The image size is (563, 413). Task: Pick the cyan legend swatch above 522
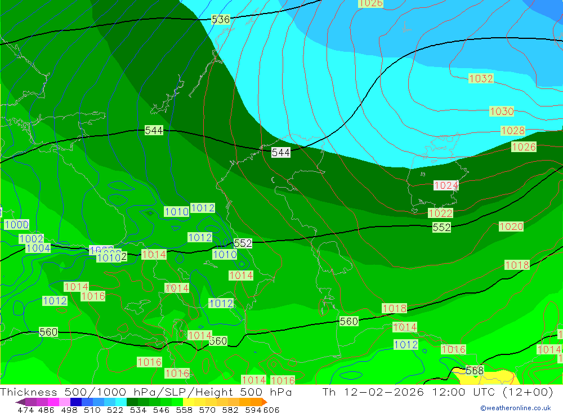pos(121,402)
